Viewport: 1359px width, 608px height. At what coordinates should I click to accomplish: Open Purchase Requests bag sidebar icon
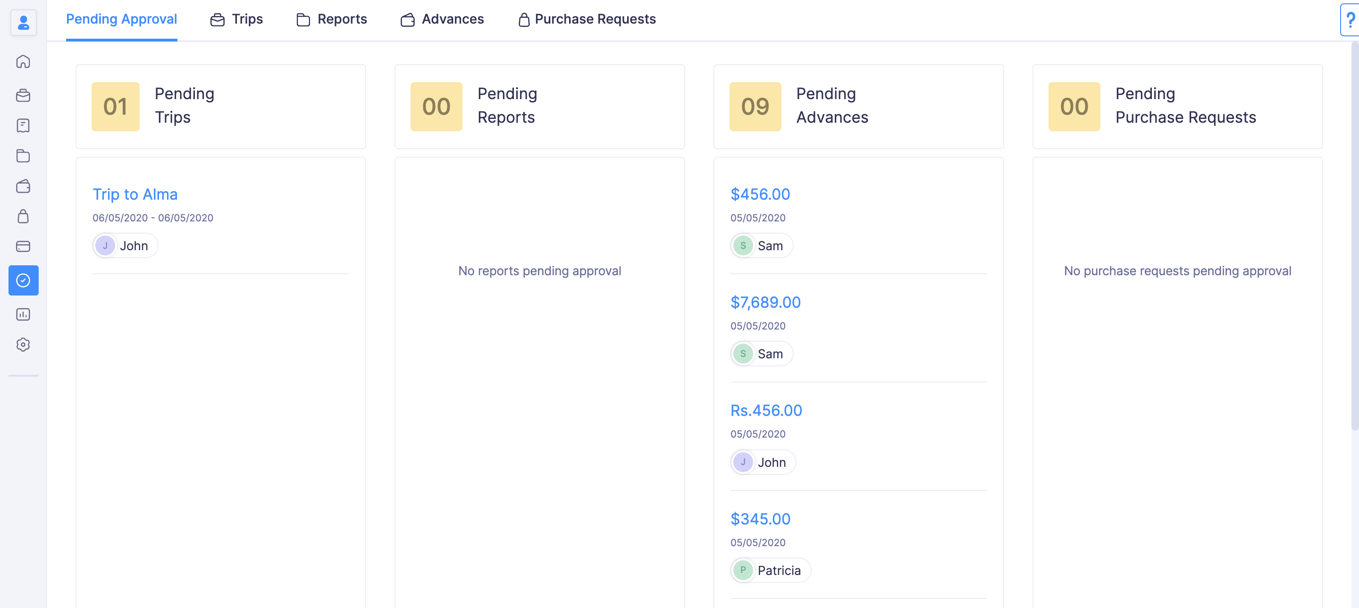[x=23, y=216]
